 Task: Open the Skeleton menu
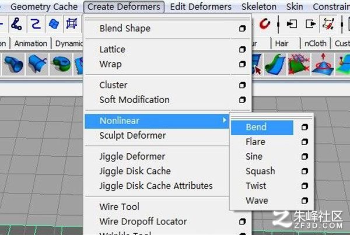258,7
